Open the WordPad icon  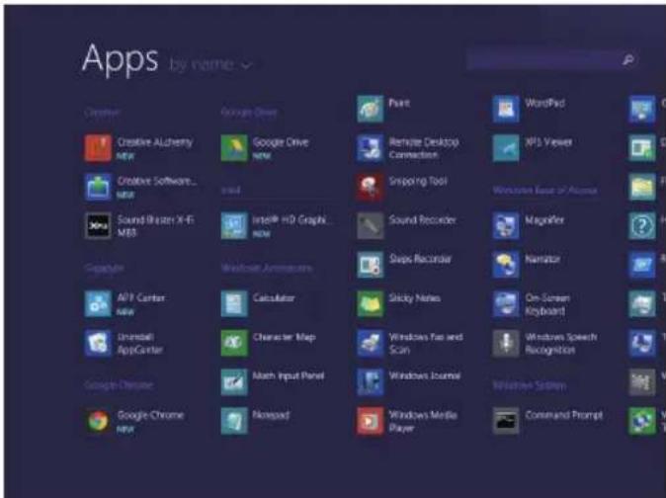(506, 109)
